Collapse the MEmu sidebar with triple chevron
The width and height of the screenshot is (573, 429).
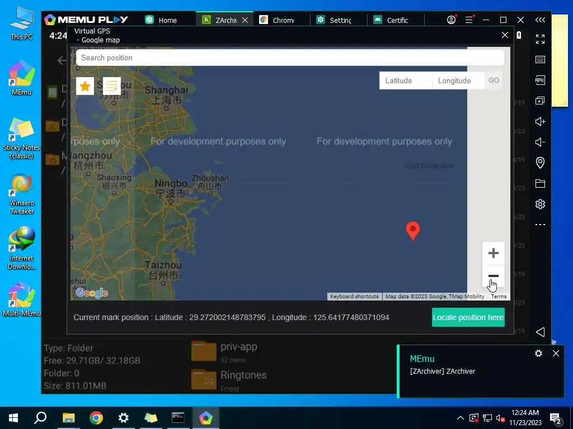point(540,20)
